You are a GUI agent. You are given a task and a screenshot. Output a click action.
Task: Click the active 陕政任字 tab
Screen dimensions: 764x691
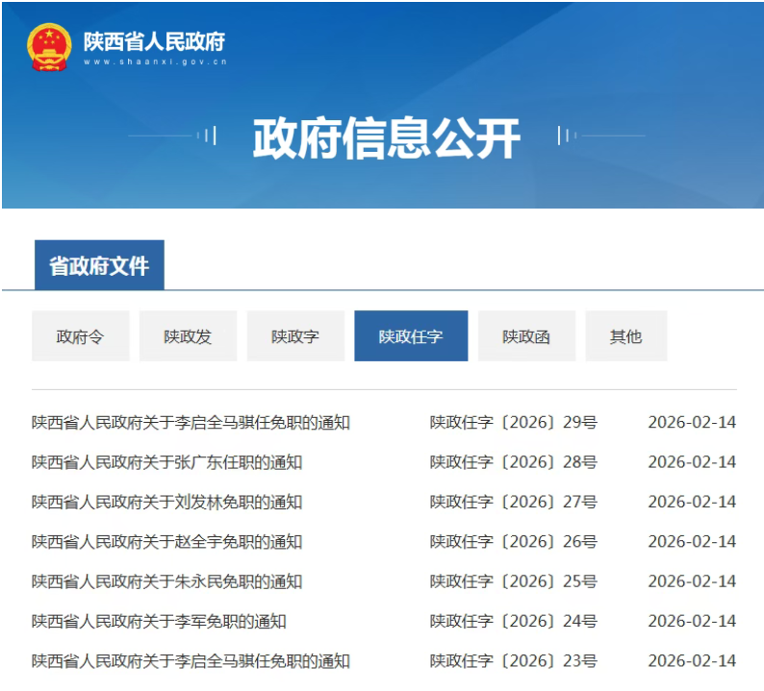coord(411,336)
